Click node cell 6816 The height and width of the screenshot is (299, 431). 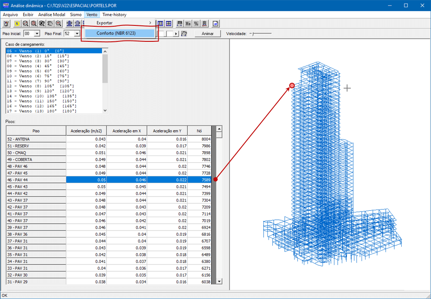199,234
